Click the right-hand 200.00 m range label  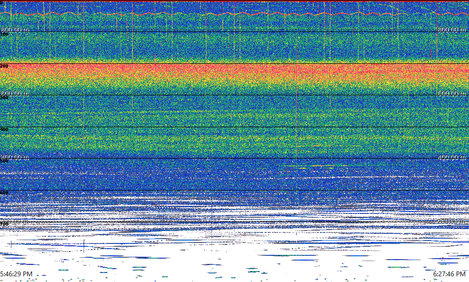452,222
